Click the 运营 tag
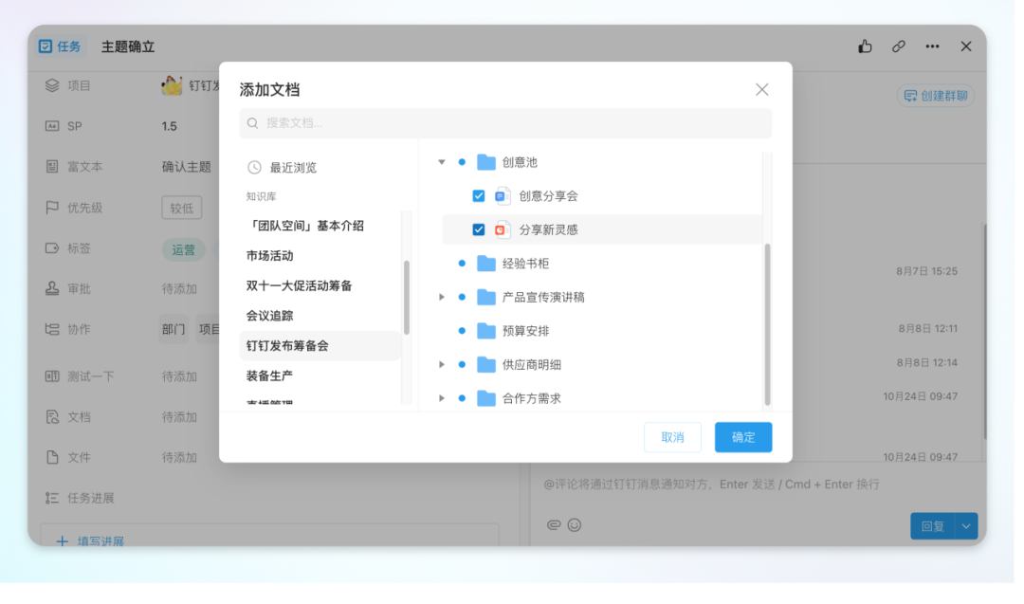Viewport: 1024px width, 604px height. [184, 249]
